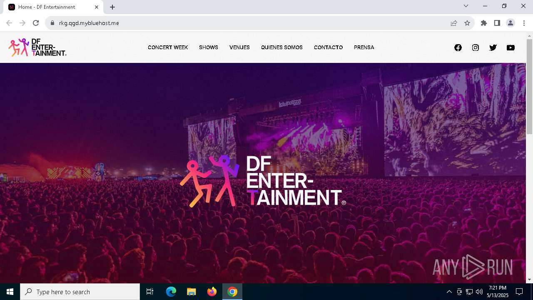Click the browser back arrow

(9, 23)
